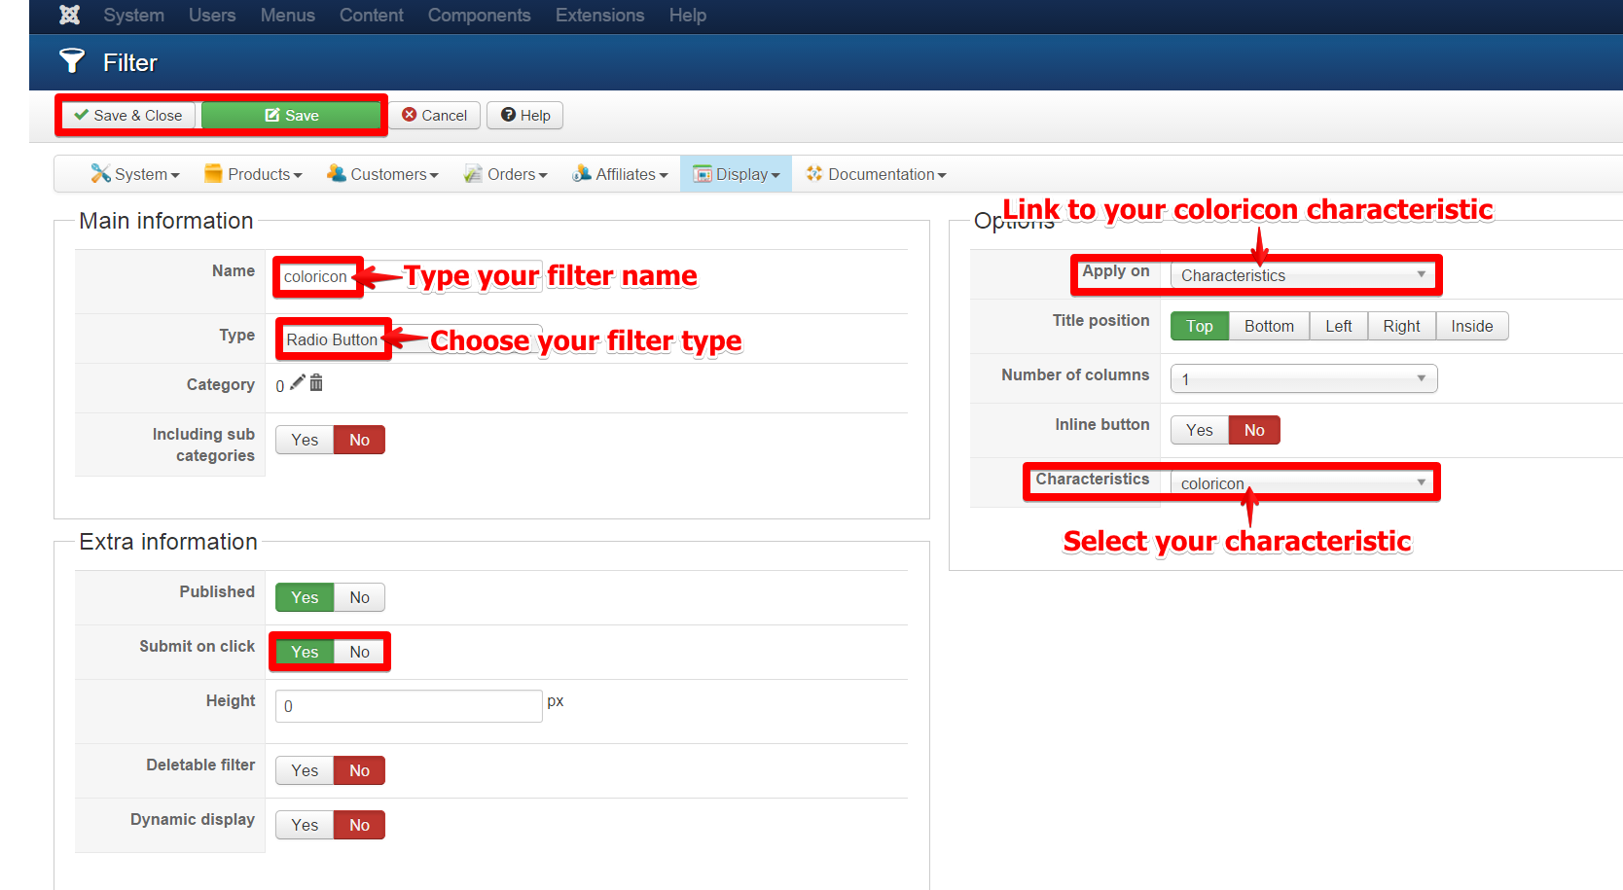Set Including sub categories to No
1623x890 pixels.
point(359,440)
